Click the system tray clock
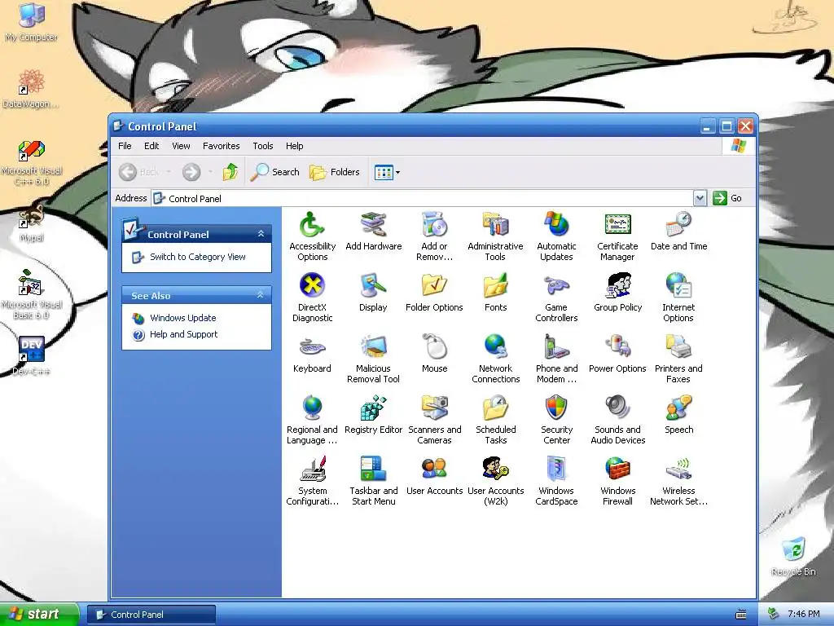 (803, 614)
